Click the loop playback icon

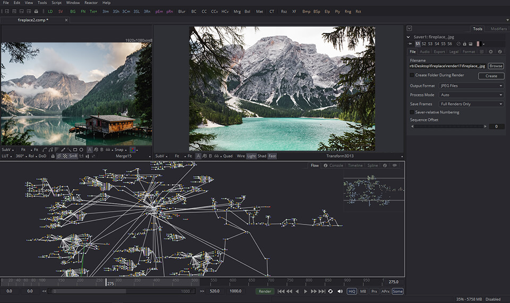[x=330, y=291]
